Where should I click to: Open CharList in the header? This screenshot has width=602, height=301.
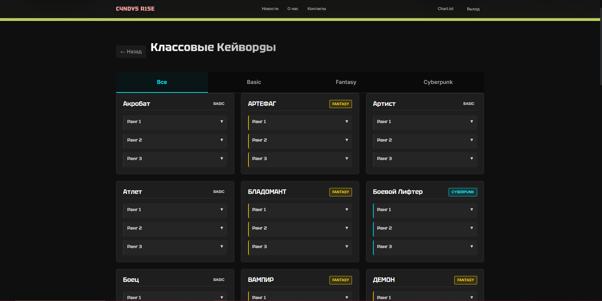click(x=445, y=9)
